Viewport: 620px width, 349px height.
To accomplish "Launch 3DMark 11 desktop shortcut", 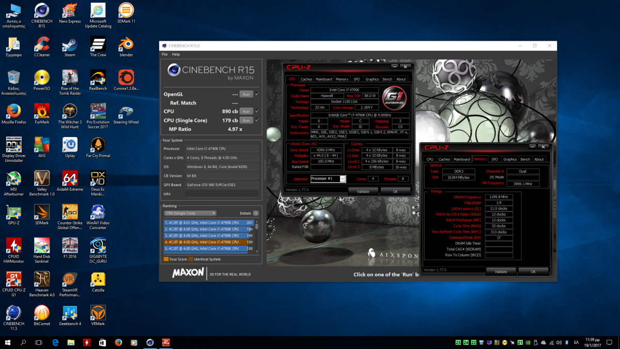I will tap(126, 13).
